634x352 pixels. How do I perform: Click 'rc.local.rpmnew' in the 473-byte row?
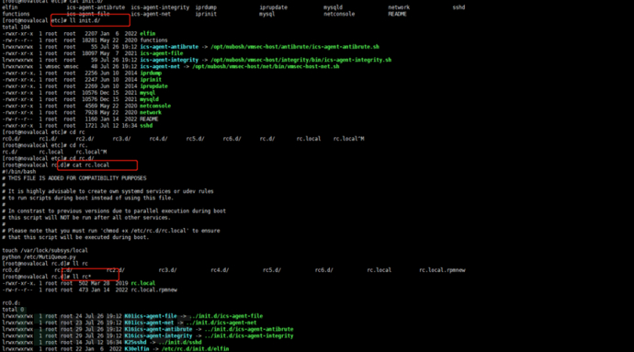point(153,290)
